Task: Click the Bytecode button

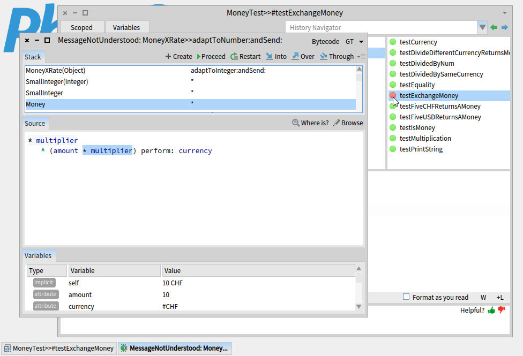Action: tap(326, 42)
